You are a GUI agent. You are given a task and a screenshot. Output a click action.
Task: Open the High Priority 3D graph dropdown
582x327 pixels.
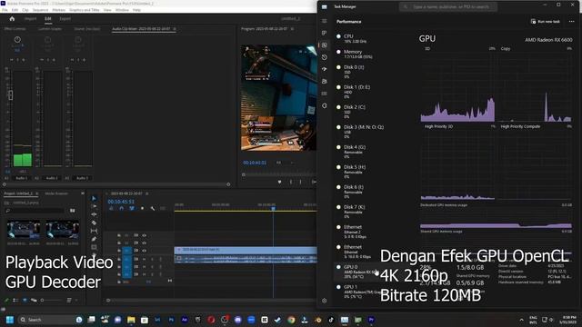pos(438,126)
